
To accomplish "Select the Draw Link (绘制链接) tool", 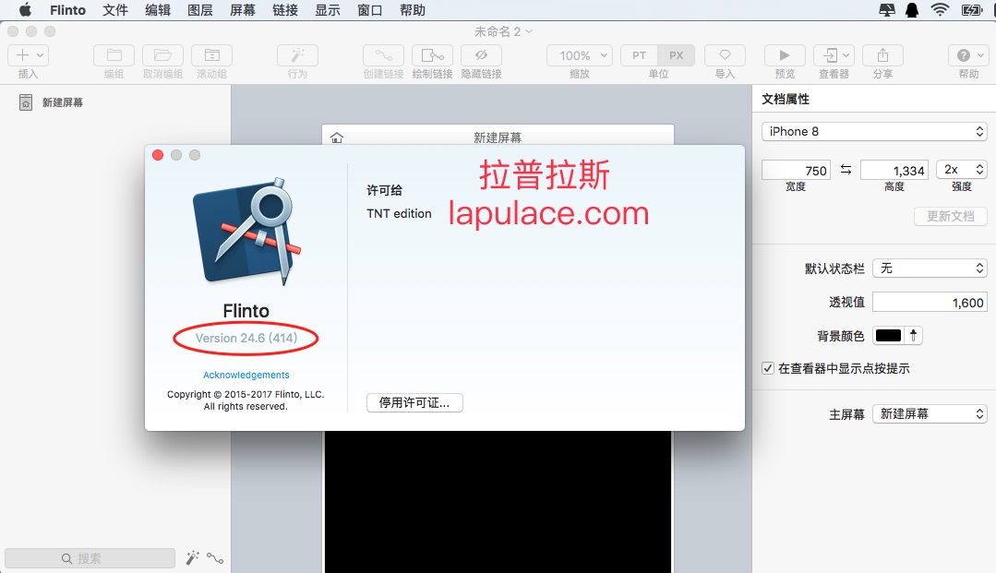I will click(x=432, y=55).
